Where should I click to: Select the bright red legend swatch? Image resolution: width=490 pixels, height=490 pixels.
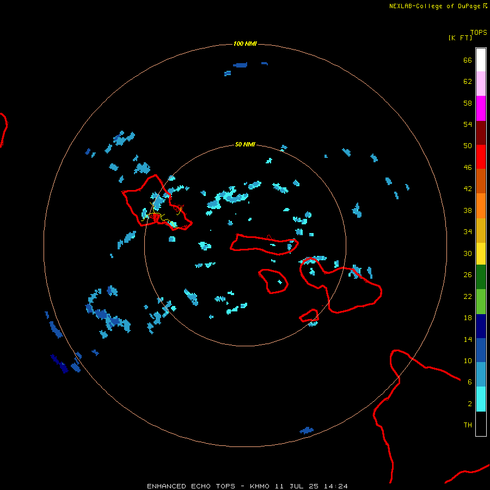[x=481, y=157]
